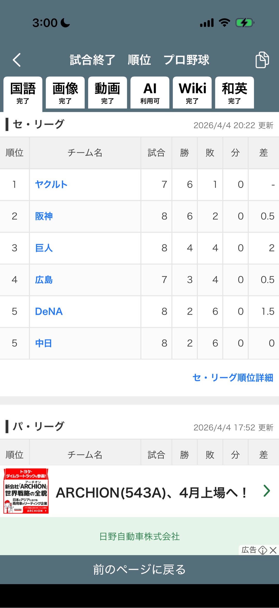
Task: Switch to the 動画 tab
Action: tap(107, 93)
